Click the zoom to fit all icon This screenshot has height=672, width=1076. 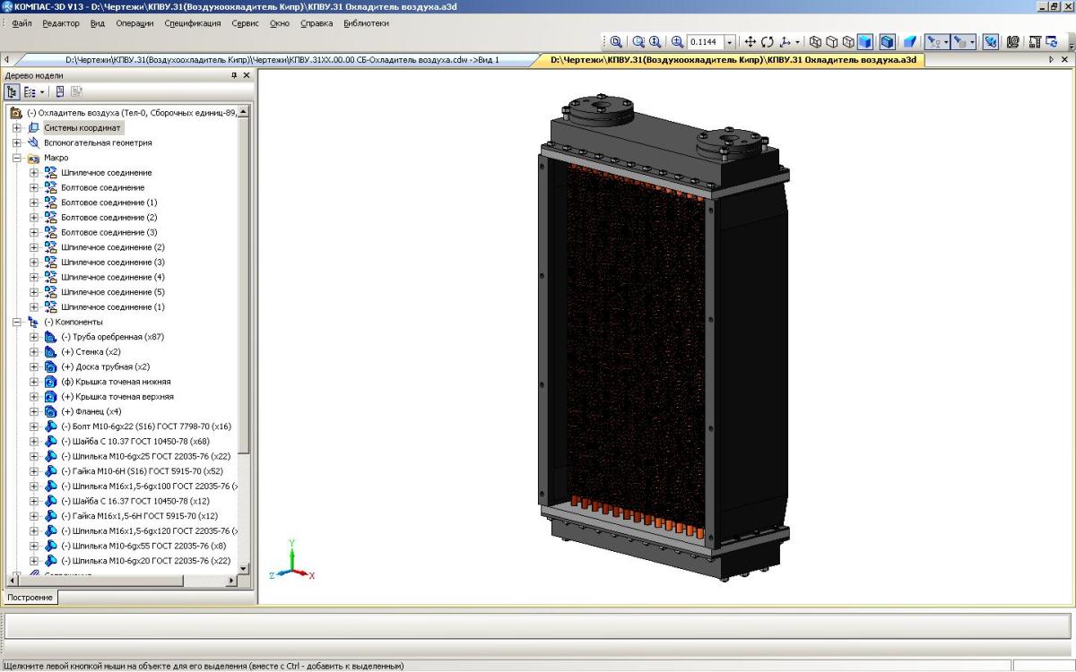[x=616, y=42]
